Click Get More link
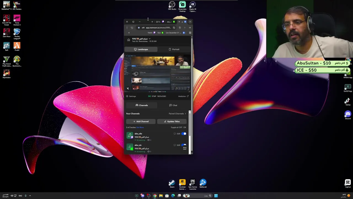The image size is (353, 199). click(140, 127)
